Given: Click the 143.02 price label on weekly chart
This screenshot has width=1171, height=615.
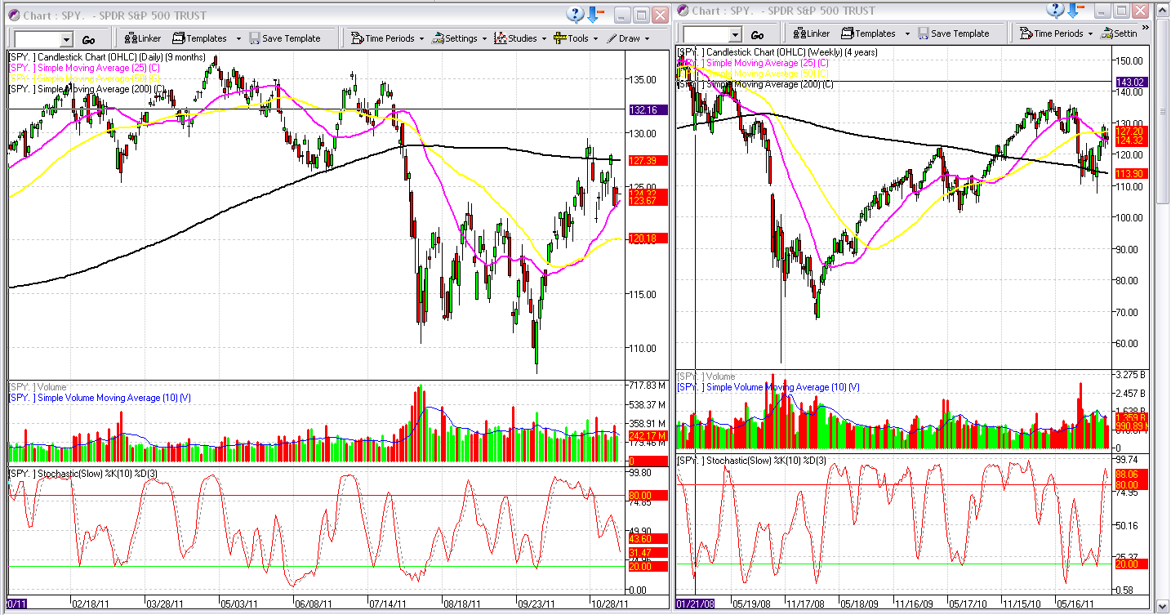Looking at the screenshot, I should (1131, 82).
